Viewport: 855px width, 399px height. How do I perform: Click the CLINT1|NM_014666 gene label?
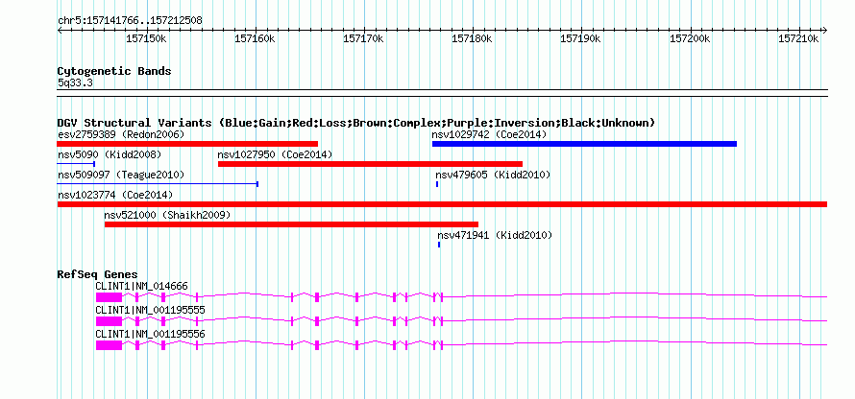pos(142,286)
